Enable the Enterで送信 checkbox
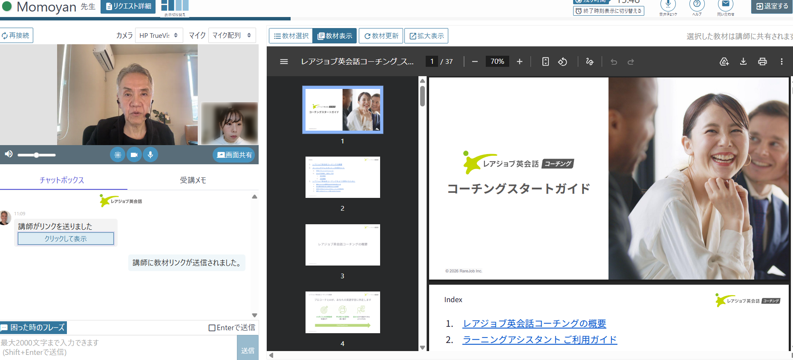The image size is (793, 360). [212, 328]
